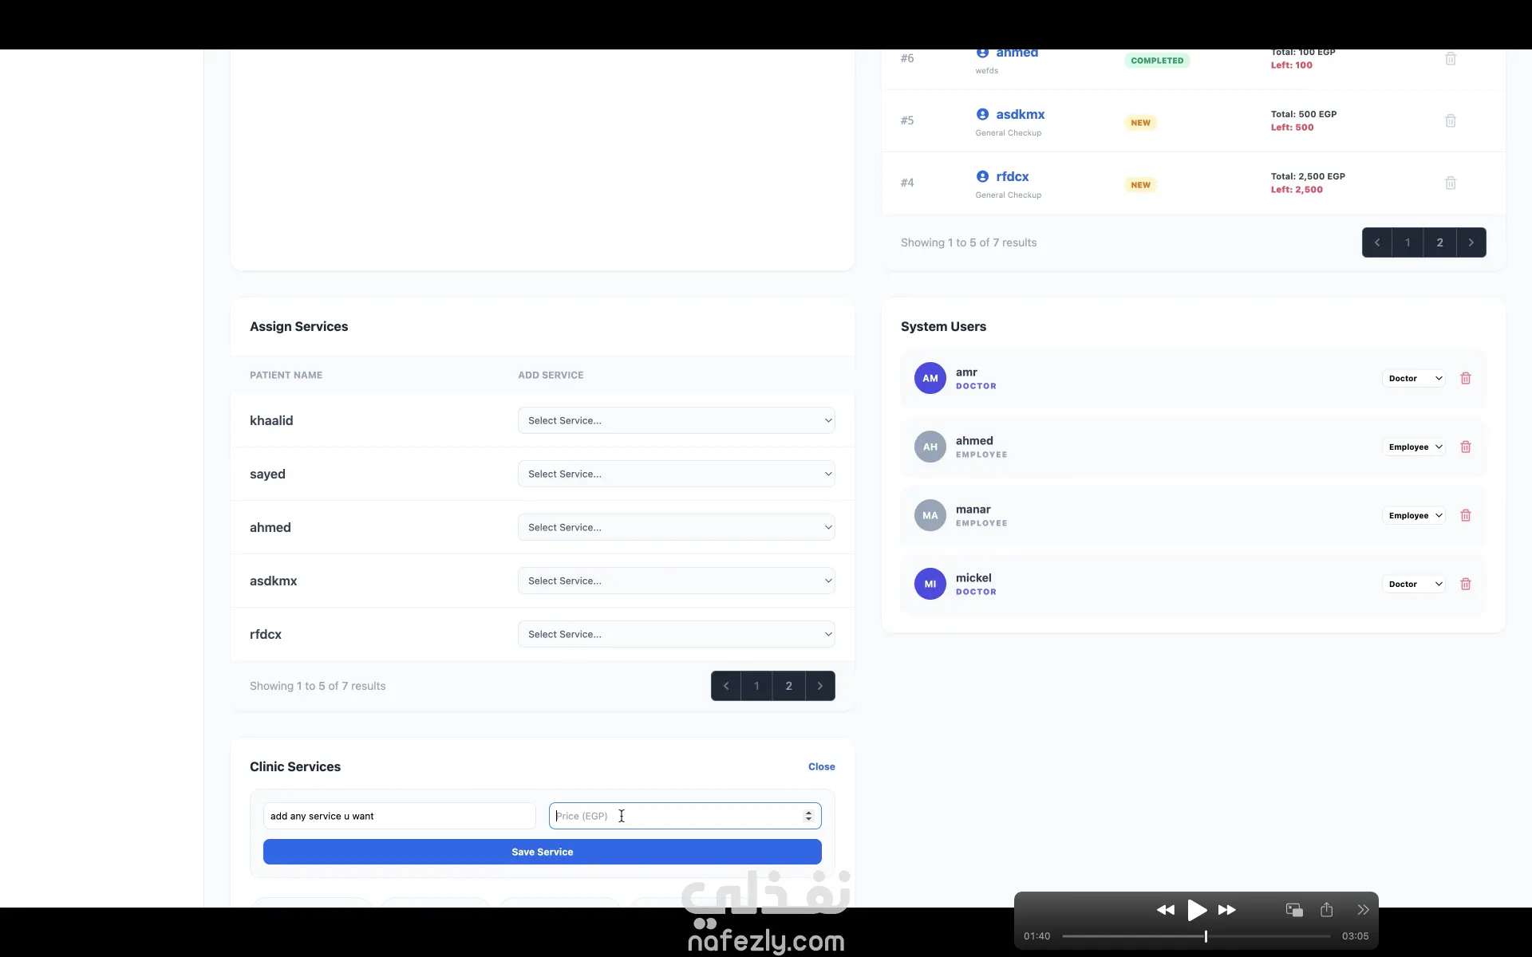
Task: Open Select Service dropdown for khaalid
Action: coord(676,420)
